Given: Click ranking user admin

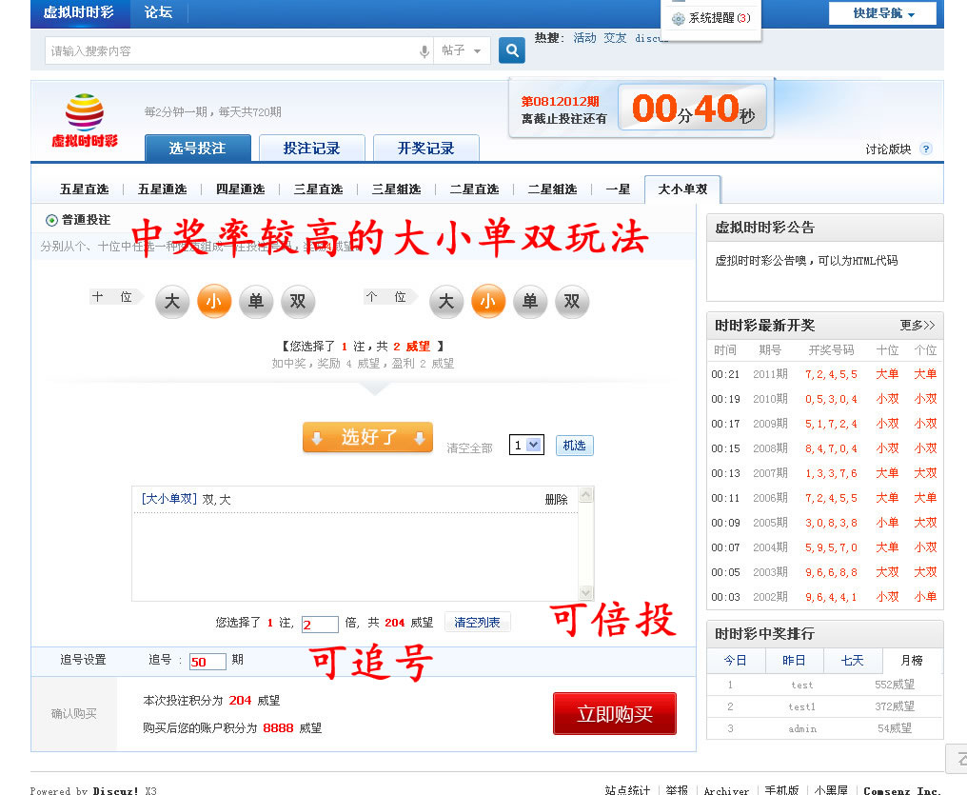Looking at the screenshot, I should (x=802, y=729).
